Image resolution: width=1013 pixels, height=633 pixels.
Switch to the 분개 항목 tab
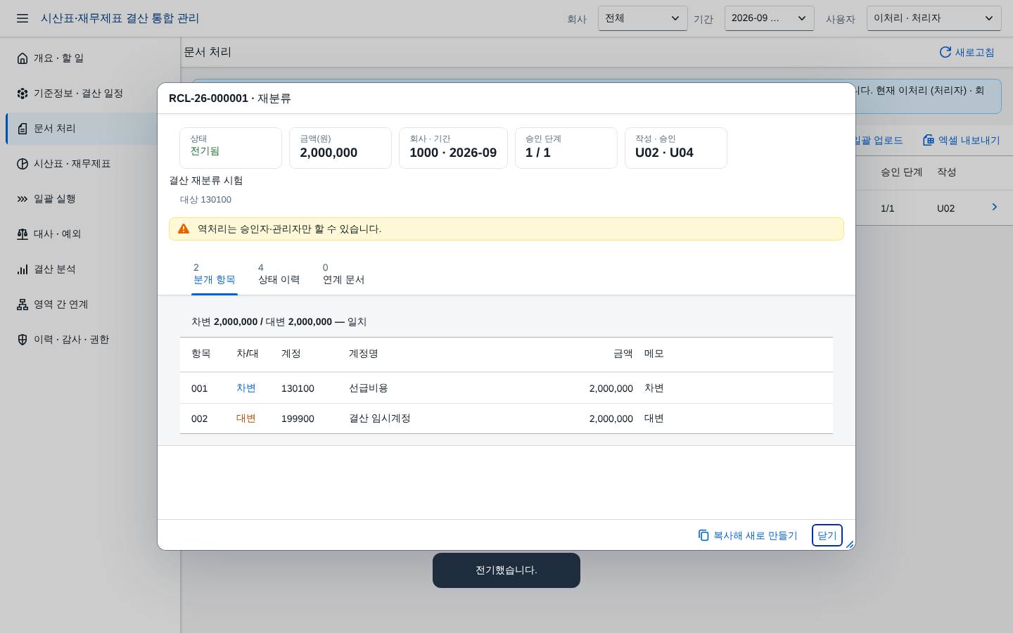click(215, 274)
